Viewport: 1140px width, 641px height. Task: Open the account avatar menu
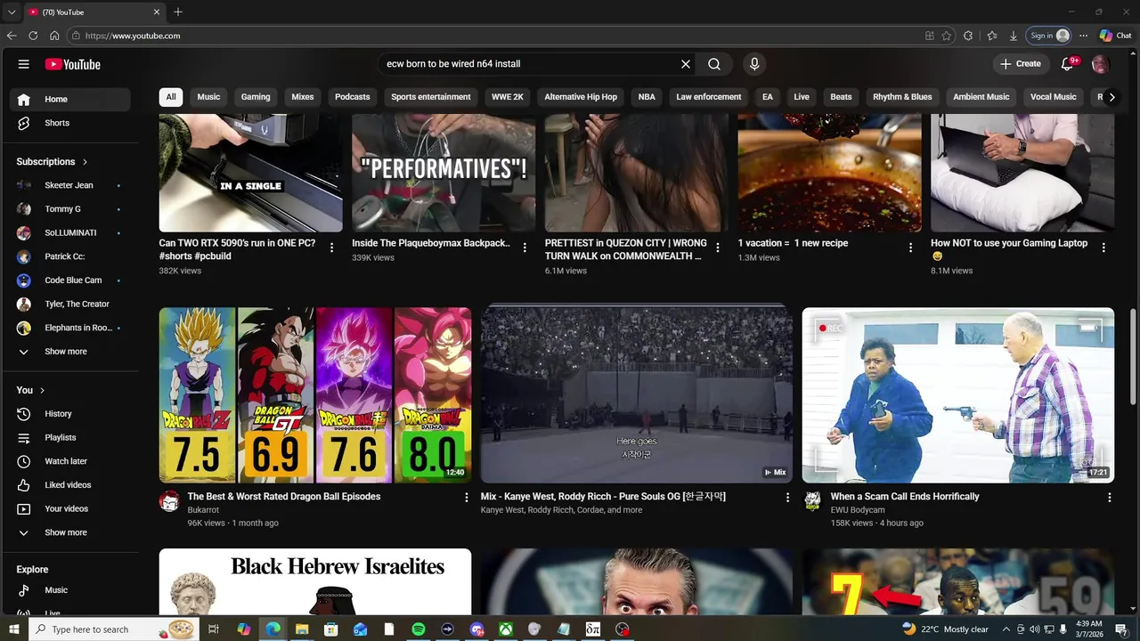click(x=1101, y=64)
